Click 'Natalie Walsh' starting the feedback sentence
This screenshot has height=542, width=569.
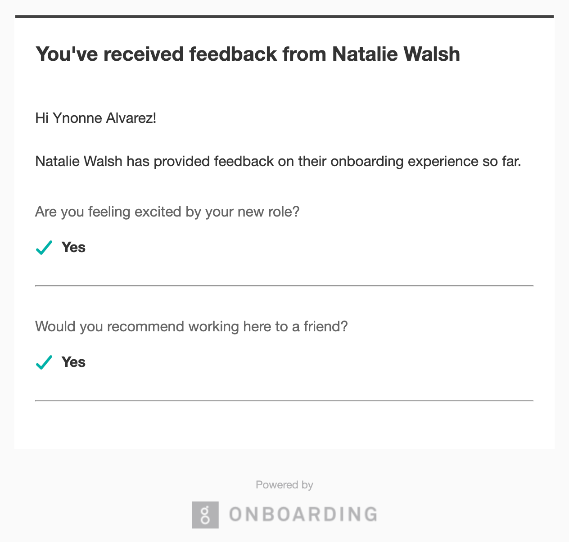pyautogui.click(x=79, y=161)
